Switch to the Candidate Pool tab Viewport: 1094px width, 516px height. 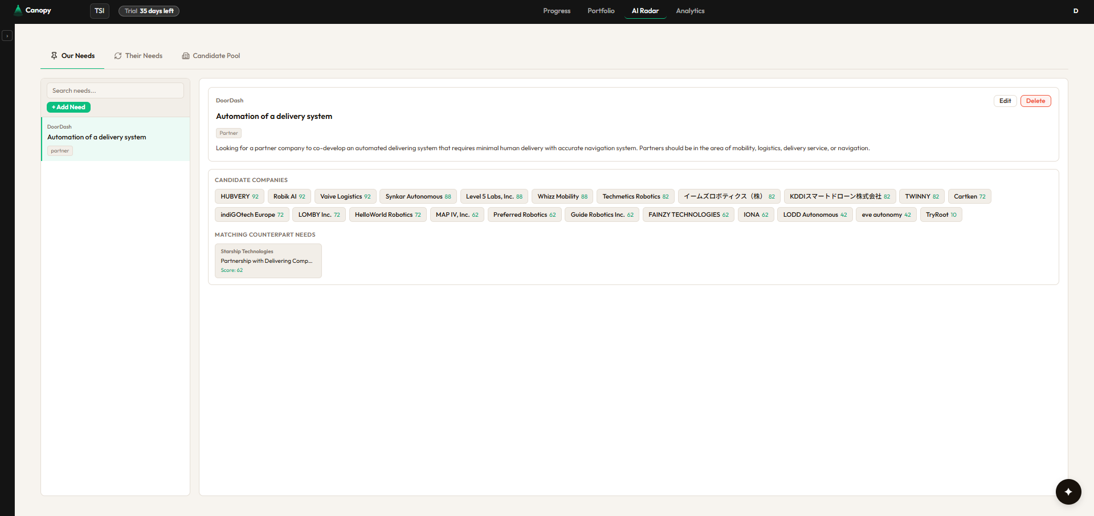(211, 56)
